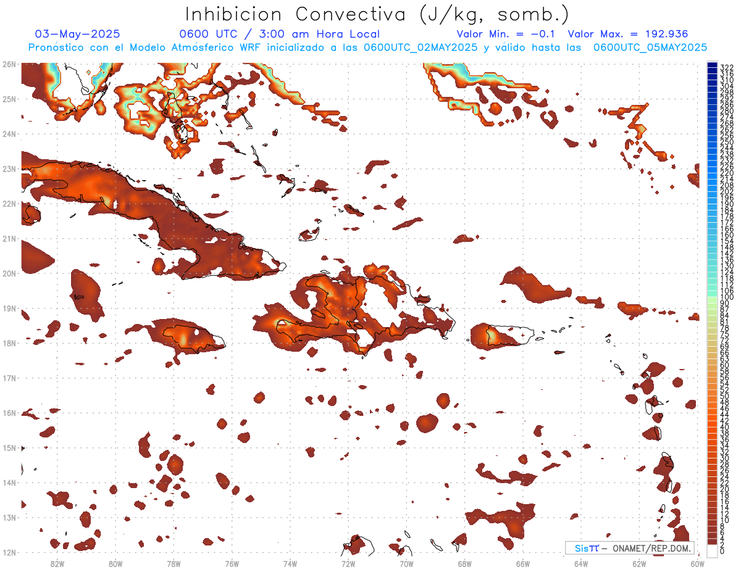Image resolution: width=741 pixels, height=572 pixels.
Task: Click the color bar value 0
Action: [722, 551]
